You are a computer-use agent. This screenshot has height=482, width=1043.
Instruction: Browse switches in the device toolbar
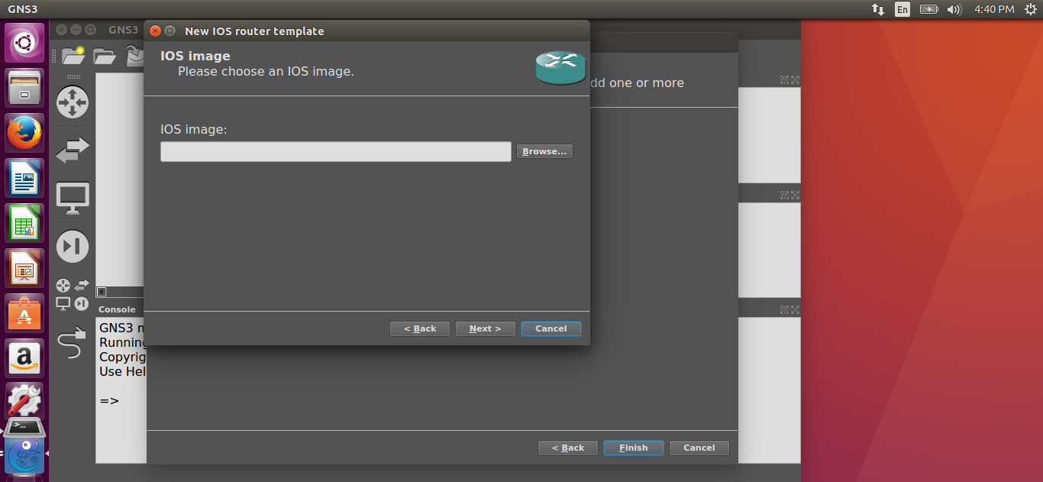click(x=73, y=150)
